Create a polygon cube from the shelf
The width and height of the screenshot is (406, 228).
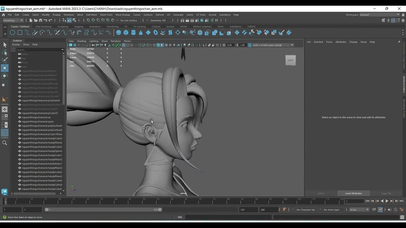pyautogui.click(x=126, y=33)
